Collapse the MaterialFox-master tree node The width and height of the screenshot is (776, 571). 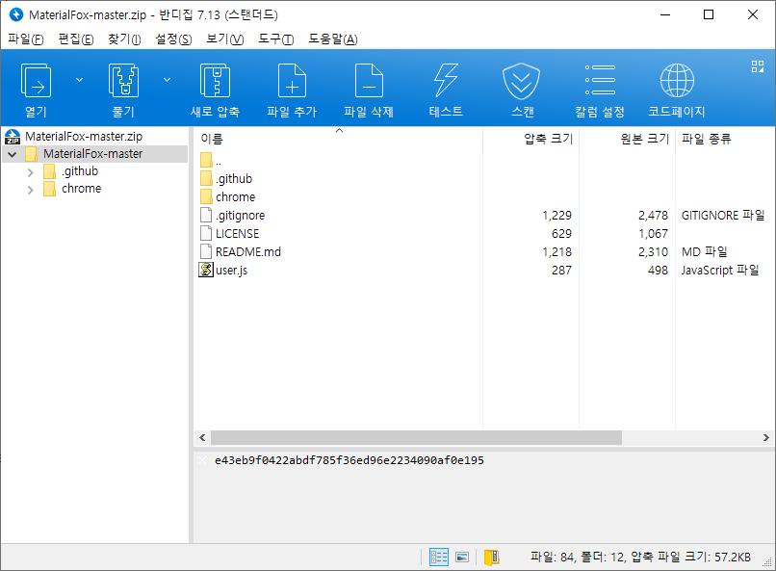coord(13,154)
